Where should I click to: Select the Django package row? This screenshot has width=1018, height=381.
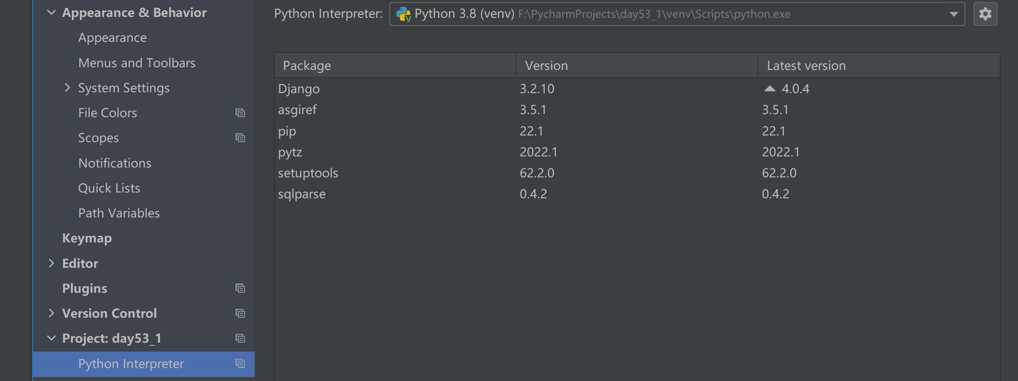coord(299,89)
